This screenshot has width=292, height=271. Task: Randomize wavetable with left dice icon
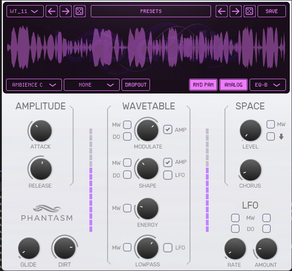[79, 11]
